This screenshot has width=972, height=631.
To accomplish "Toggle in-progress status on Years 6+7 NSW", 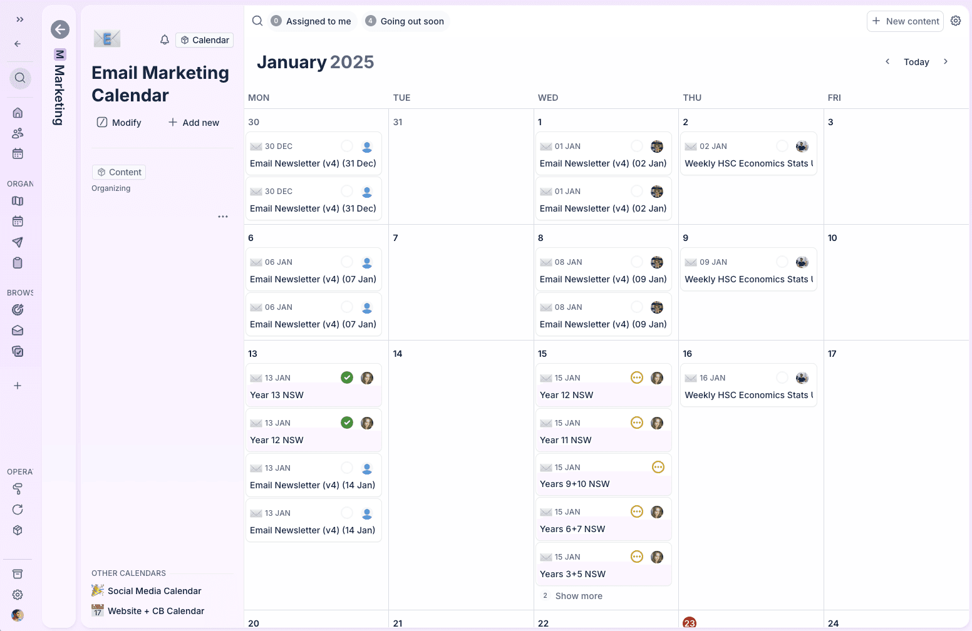I will pyautogui.click(x=637, y=511).
